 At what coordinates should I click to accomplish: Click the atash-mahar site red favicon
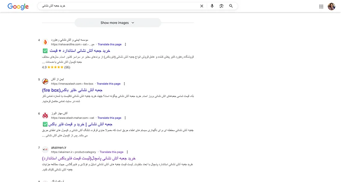[45, 116]
